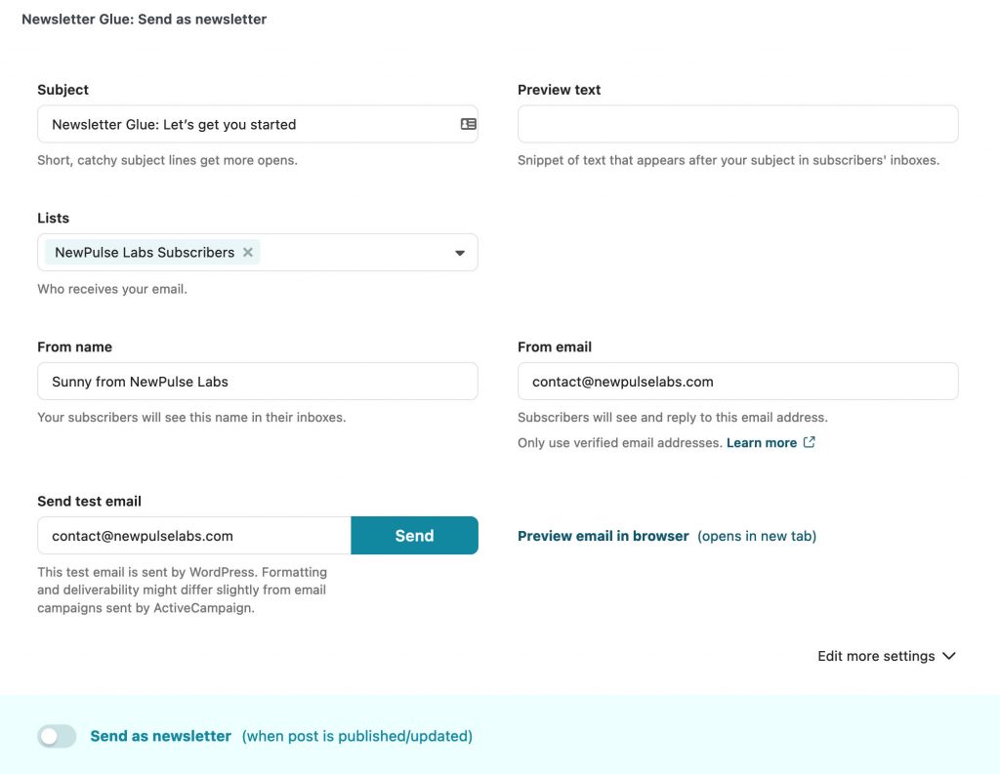Focus the Preview text input box
This screenshot has width=1000, height=774.
tap(737, 124)
